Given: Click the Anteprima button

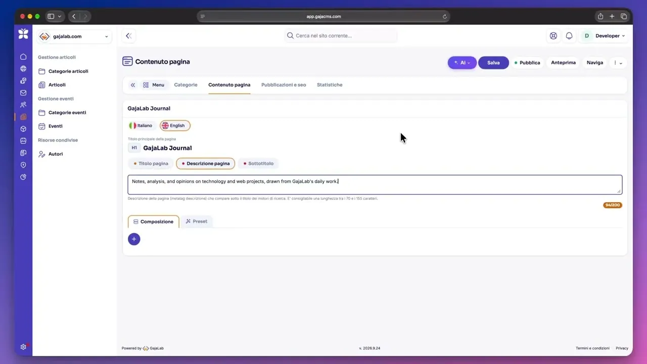Looking at the screenshot, I should (563, 63).
